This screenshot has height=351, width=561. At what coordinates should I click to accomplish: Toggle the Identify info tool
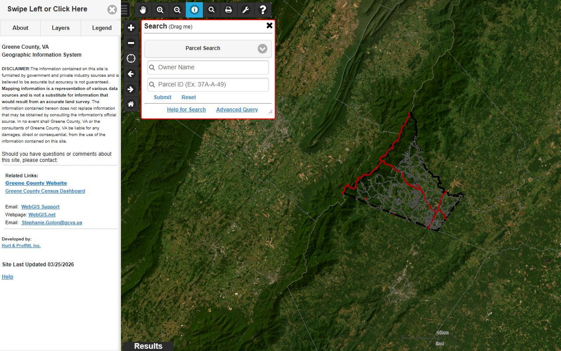tap(194, 10)
